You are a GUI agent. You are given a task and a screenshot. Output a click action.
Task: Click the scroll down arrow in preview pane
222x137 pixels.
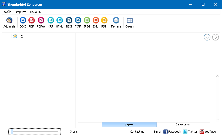pos(217,119)
